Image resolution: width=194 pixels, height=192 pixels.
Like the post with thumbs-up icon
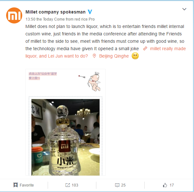[165, 185]
